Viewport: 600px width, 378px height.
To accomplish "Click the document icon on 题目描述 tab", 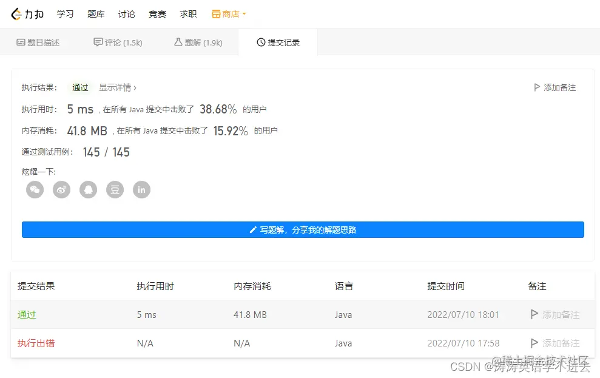I will [x=19, y=42].
